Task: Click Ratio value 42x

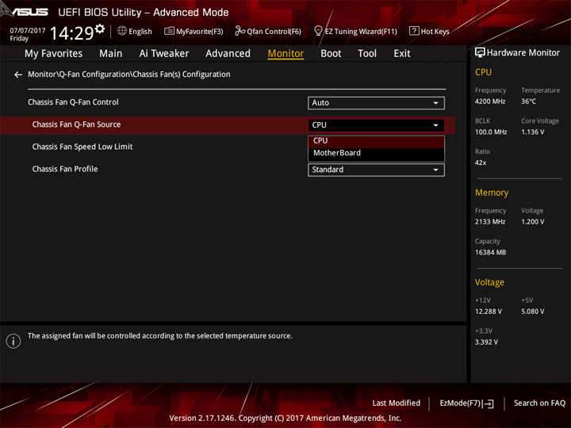Action: coord(481,162)
